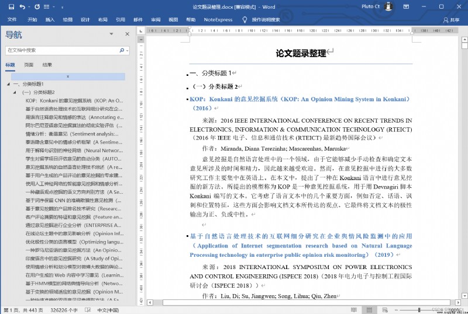Open the 审阅 ribbon tab

pyautogui.click(x=156, y=20)
